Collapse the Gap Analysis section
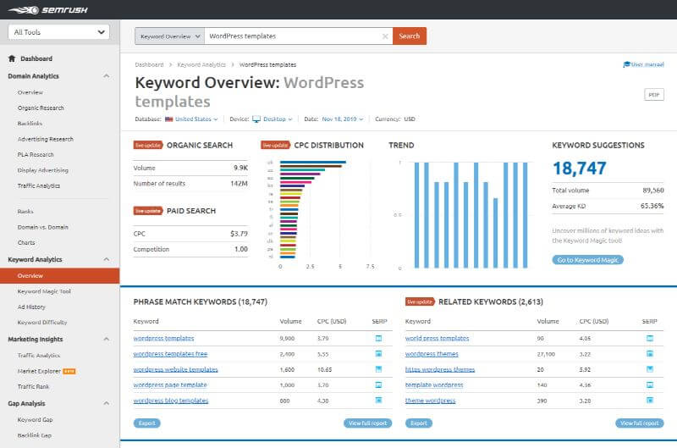The width and height of the screenshot is (677, 448). [107, 403]
